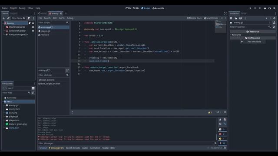Image resolution: width=278 pixels, height=156 pixels.
Task: Toggle warning messages filter in Output
Action: pos(222,139)
